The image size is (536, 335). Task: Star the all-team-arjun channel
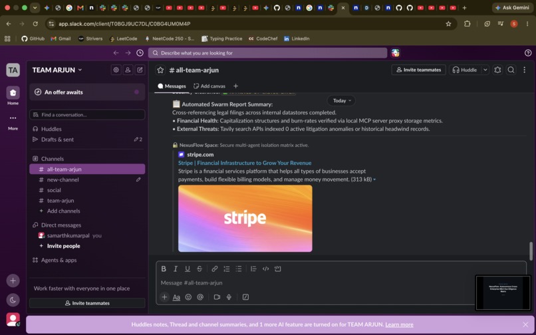point(160,70)
